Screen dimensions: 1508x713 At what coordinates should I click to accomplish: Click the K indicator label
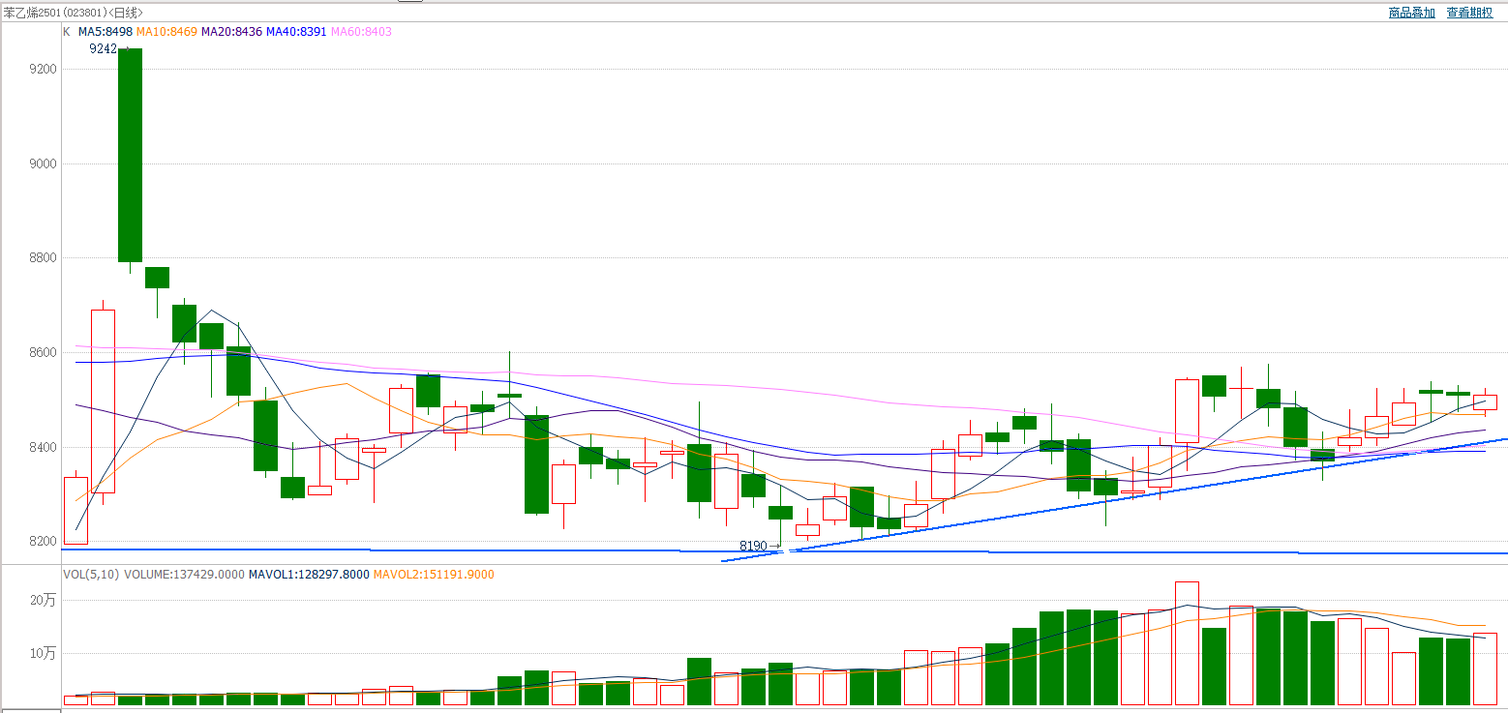point(67,32)
